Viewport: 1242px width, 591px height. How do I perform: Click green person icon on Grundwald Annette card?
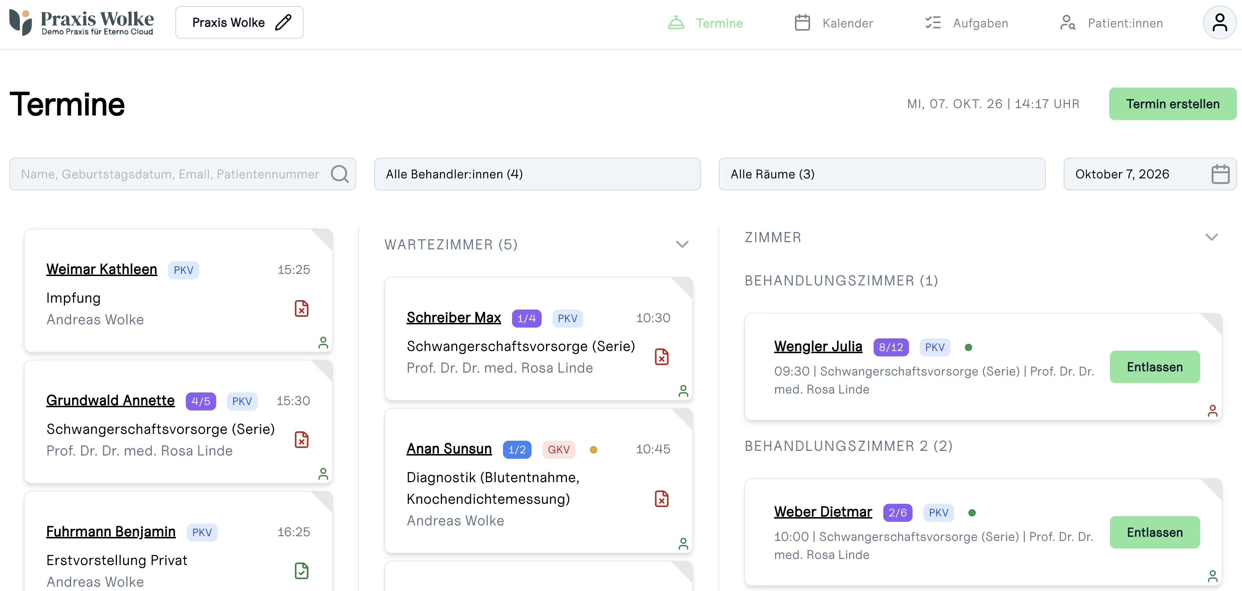(323, 474)
